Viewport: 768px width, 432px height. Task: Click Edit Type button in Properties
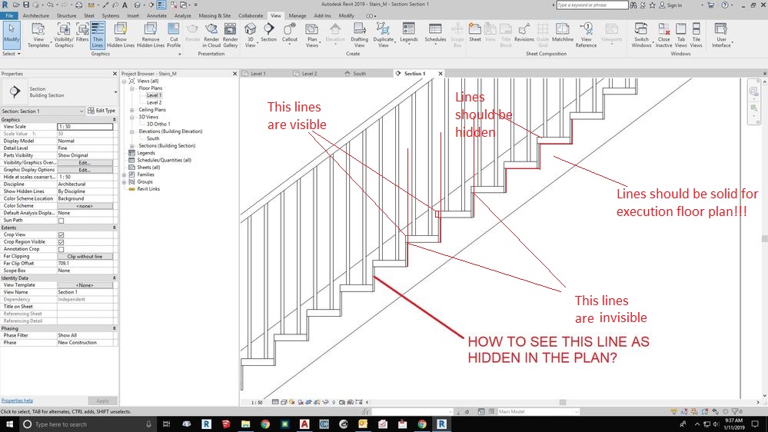pos(101,111)
